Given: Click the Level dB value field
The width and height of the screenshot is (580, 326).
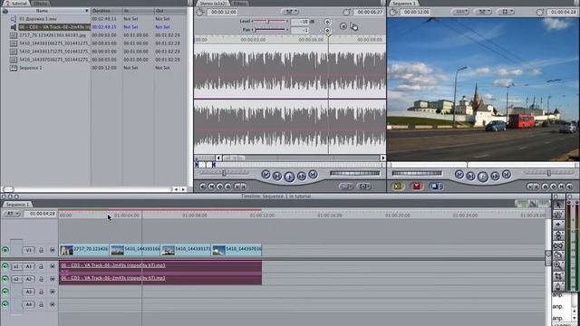Looking at the screenshot, I should pos(300,22).
